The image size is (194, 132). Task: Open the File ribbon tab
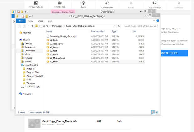coord(21,21)
